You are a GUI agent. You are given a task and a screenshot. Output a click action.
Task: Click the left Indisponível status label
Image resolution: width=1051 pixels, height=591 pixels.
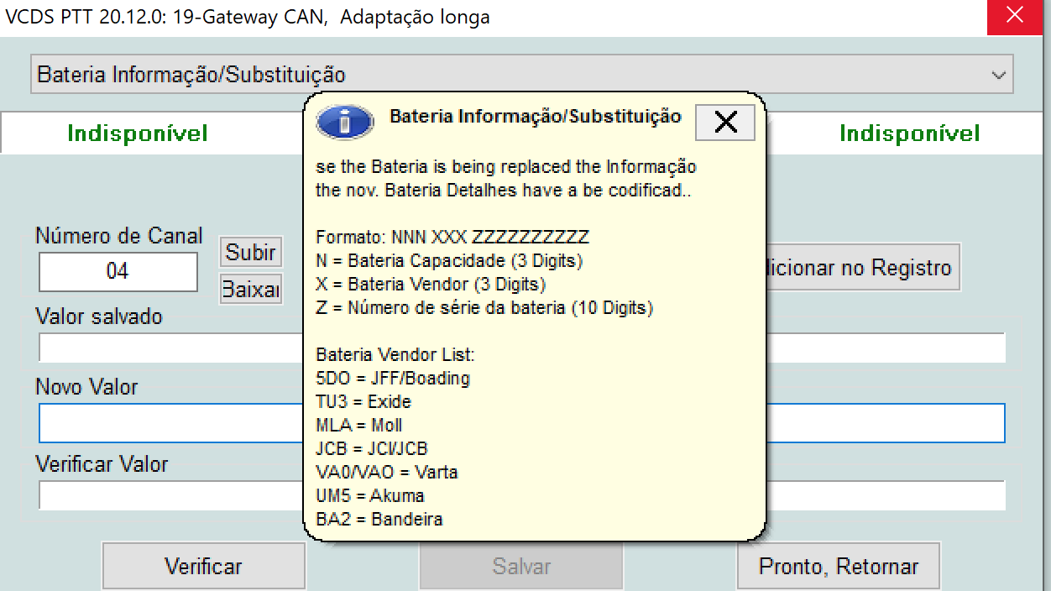[x=138, y=133]
